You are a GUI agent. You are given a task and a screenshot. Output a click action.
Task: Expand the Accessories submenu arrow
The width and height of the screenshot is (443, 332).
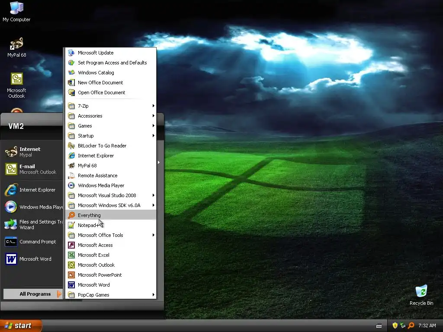coord(154,116)
